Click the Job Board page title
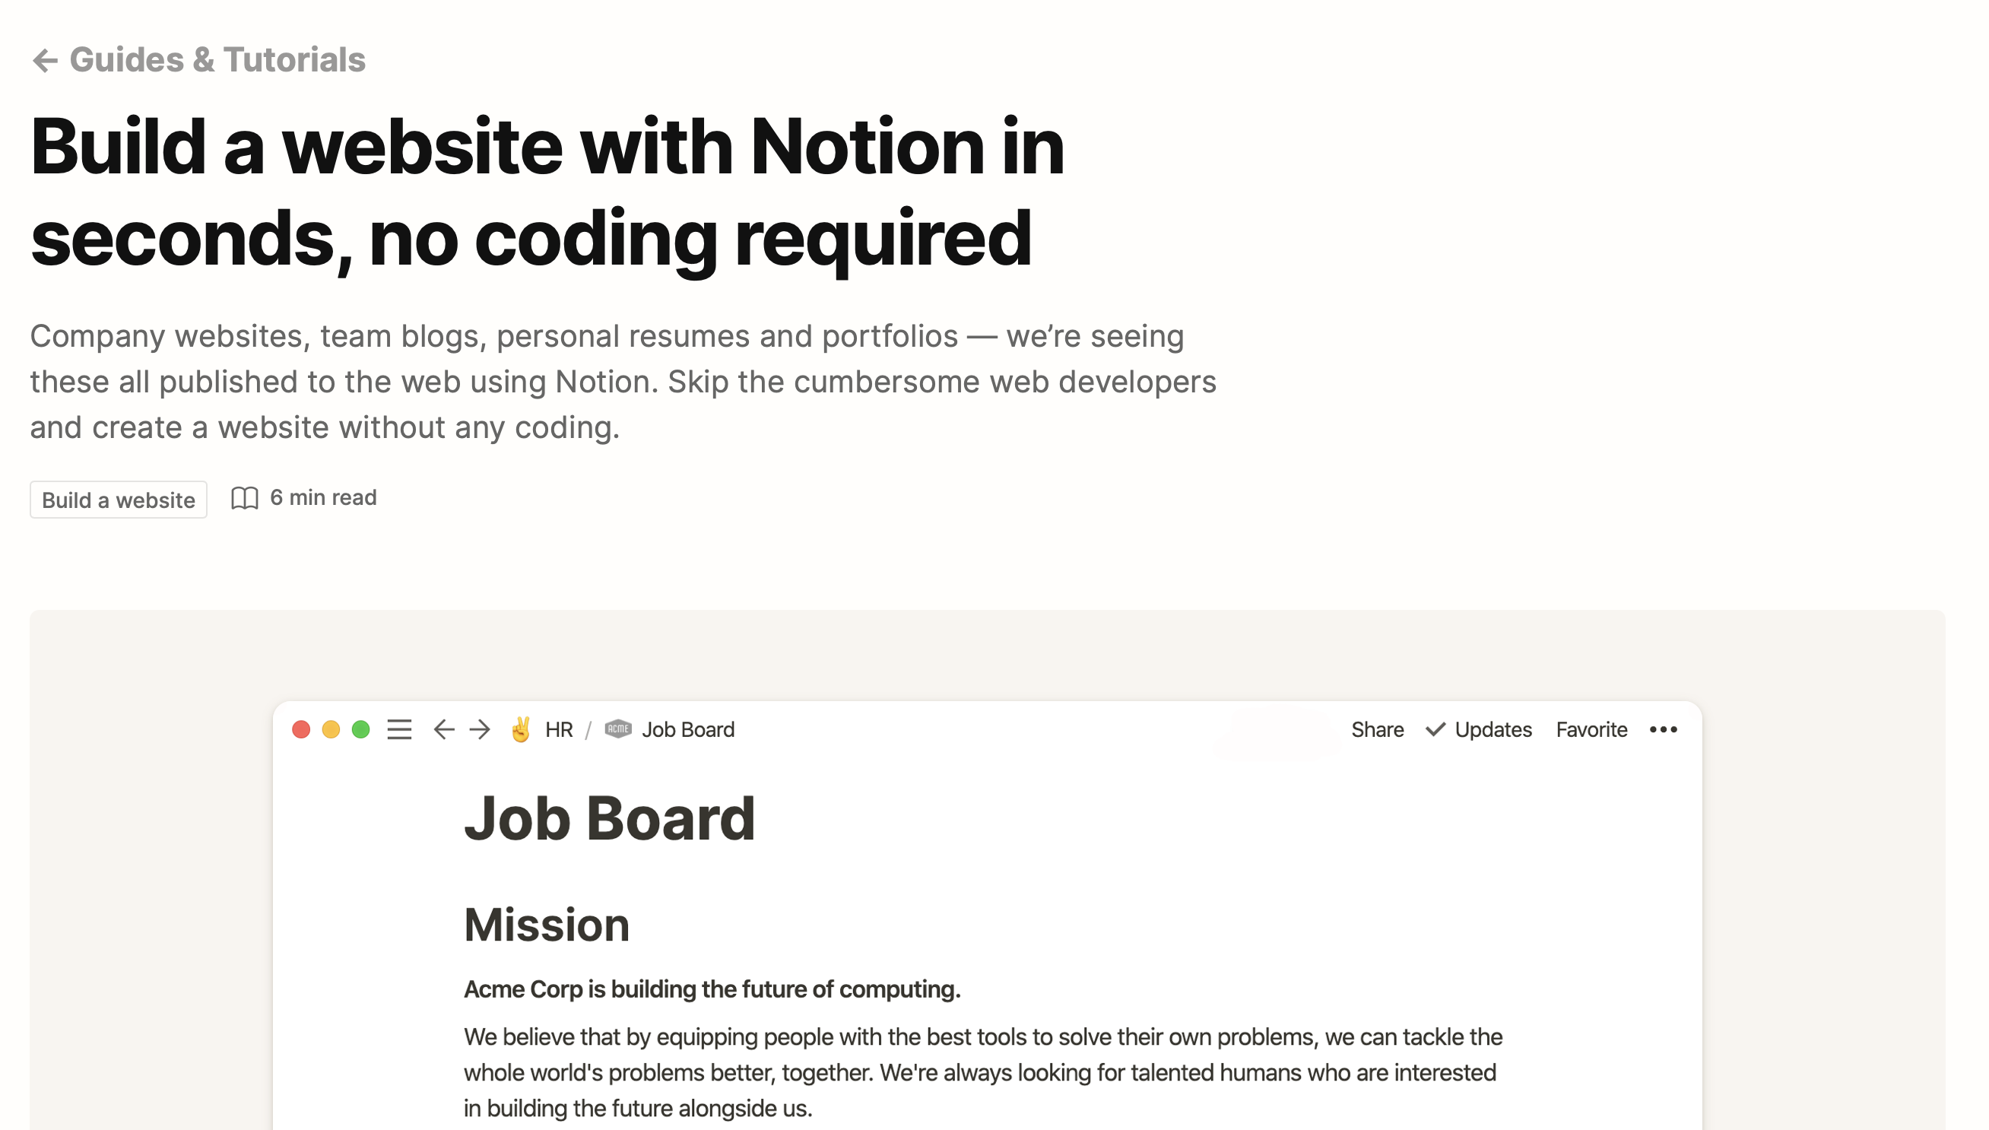The height and width of the screenshot is (1130, 1989). (x=610, y=819)
